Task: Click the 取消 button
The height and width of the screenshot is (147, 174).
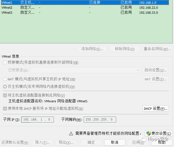Action: (x=115, y=143)
